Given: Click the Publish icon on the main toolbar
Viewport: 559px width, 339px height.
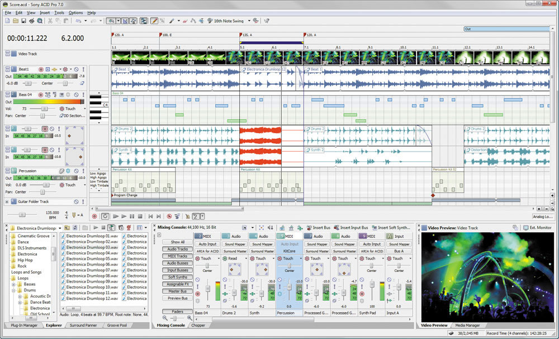Looking at the screenshot, I should tap(32, 21).
